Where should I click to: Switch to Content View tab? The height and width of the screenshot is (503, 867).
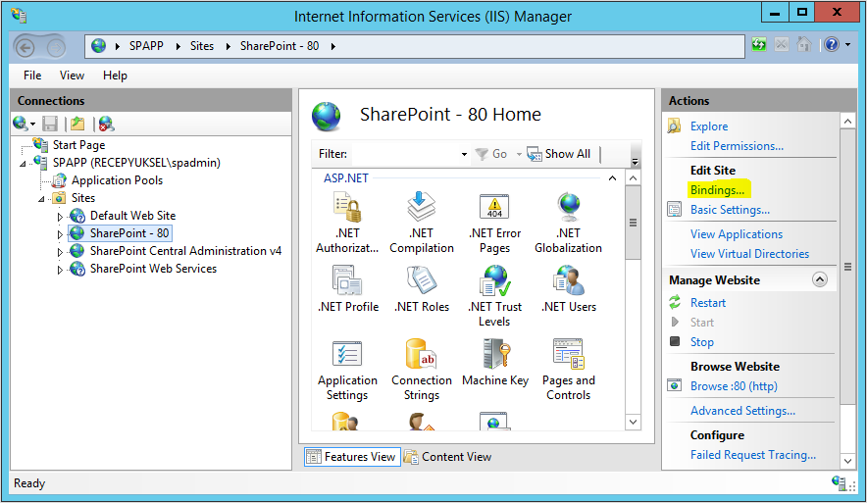pos(447,457)
